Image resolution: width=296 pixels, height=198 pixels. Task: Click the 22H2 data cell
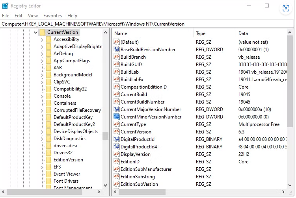[x=244, y=154]
